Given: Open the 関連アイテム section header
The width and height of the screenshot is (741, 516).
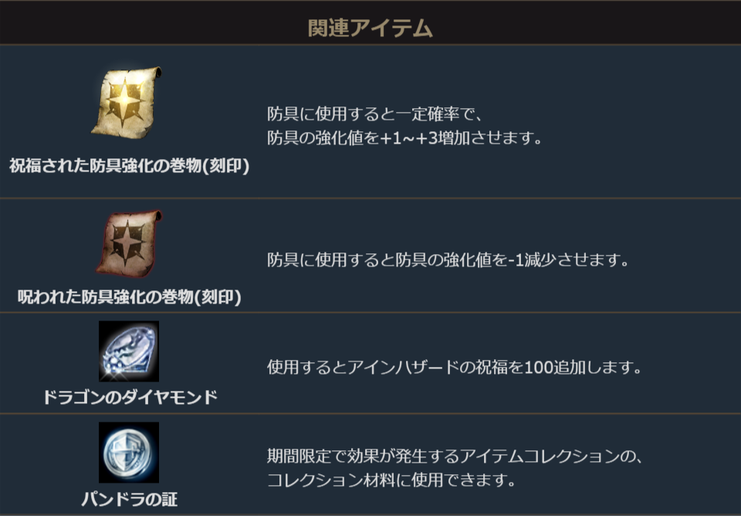Looking at the screenshot, I should pos(370,29).
